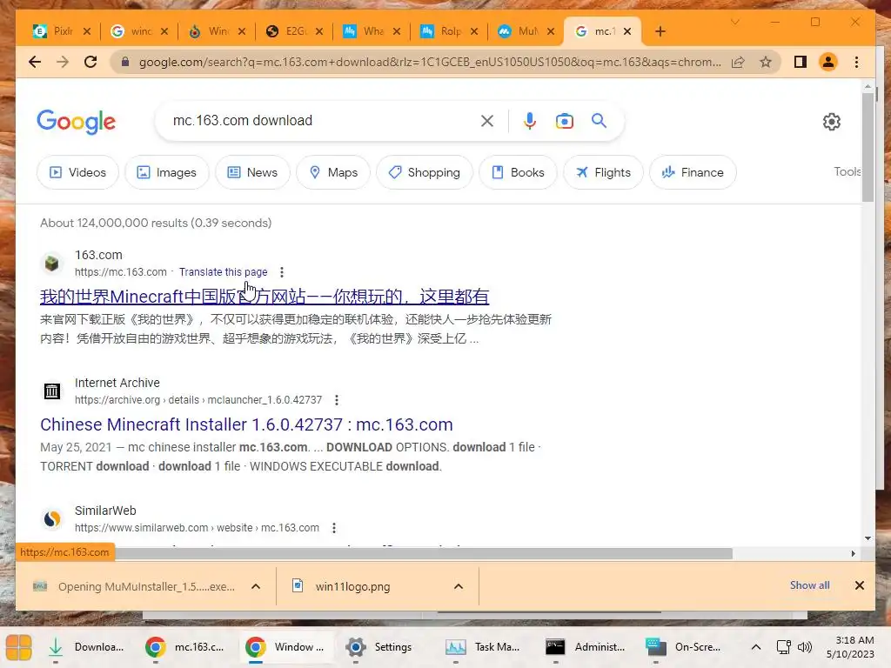Image resolution: width=891 pixels, height=668 pixels.
Task: Switch to the Pixlr tab
Action: click(x=55, y=32)
